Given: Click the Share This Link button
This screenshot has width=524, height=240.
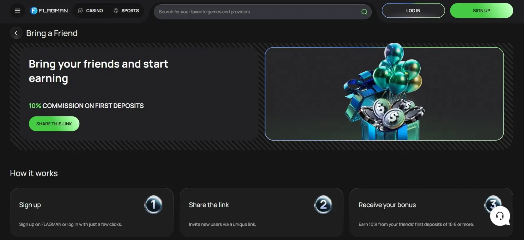Looking at the screenshot, I should (54, 124).
